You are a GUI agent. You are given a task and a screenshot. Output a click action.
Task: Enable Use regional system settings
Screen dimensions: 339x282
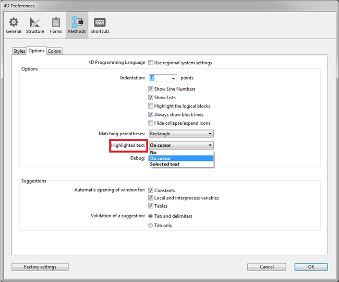[151, 63]
